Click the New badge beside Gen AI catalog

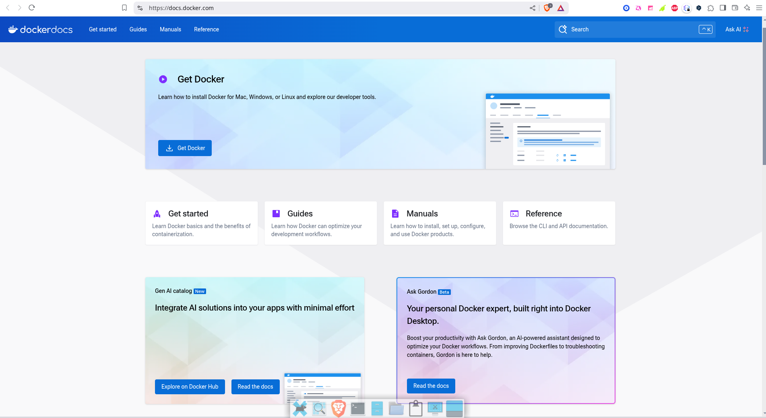click(200, 291)
